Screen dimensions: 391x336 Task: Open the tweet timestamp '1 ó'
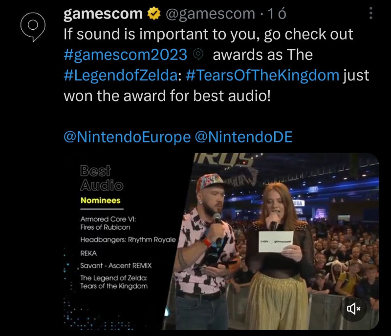(x=277, y=14)
